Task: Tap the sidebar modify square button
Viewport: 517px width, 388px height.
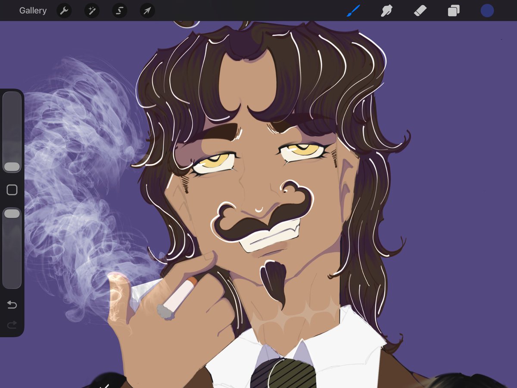Action: (12, 190)
